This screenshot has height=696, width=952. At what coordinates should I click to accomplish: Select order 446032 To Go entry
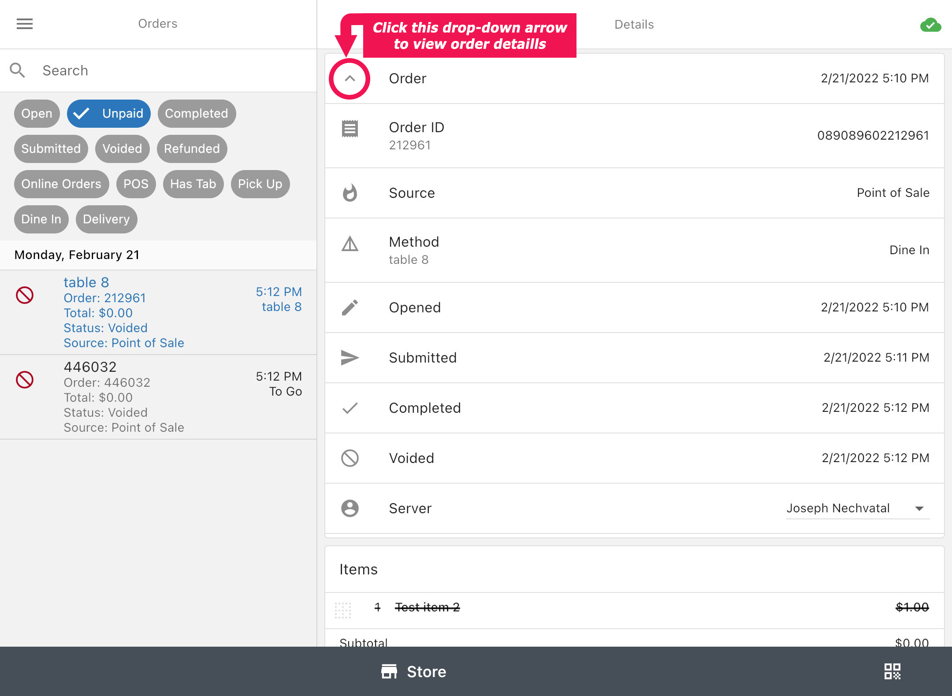pyautogui.click(x=158, y=397)
